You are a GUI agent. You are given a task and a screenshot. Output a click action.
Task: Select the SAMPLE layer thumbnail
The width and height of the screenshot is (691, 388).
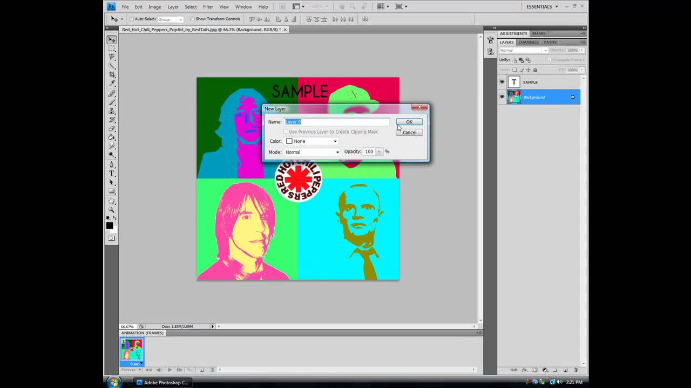[514, 82]
